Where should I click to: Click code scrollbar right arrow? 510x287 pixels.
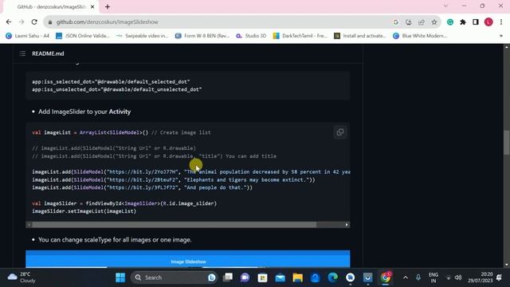[x=347, y=225]
